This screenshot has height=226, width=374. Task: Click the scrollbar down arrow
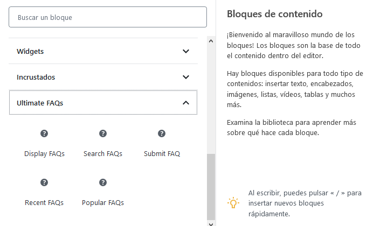click(x=211, y=224)
